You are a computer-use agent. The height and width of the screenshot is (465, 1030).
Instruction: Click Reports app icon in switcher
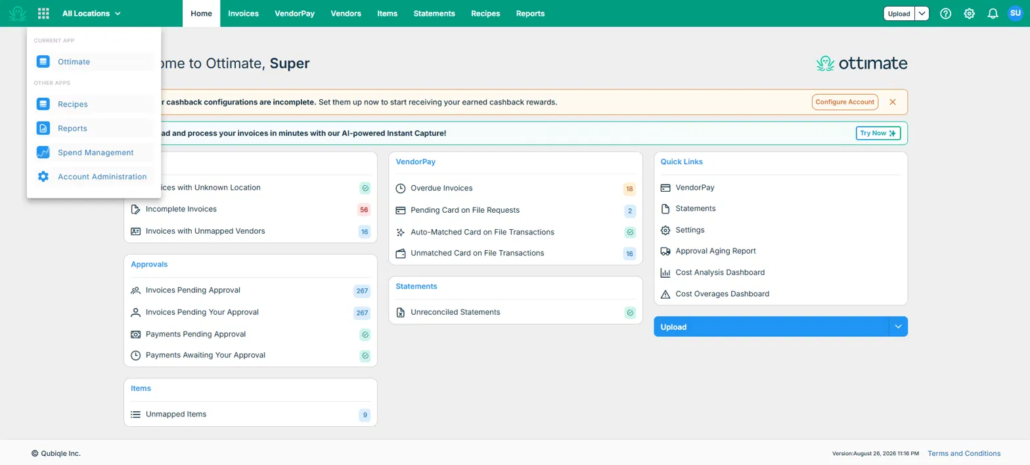click(43, 128)
